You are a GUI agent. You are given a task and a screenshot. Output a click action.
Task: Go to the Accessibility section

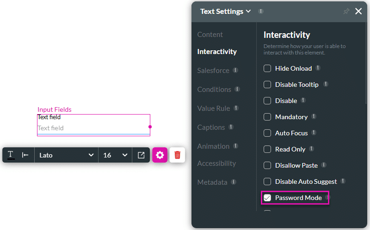tap(216, 163)
